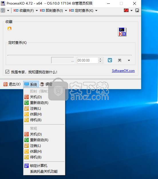
Task: Open the 即刻查杀(I) dropdown
Action: pos(66,11)
